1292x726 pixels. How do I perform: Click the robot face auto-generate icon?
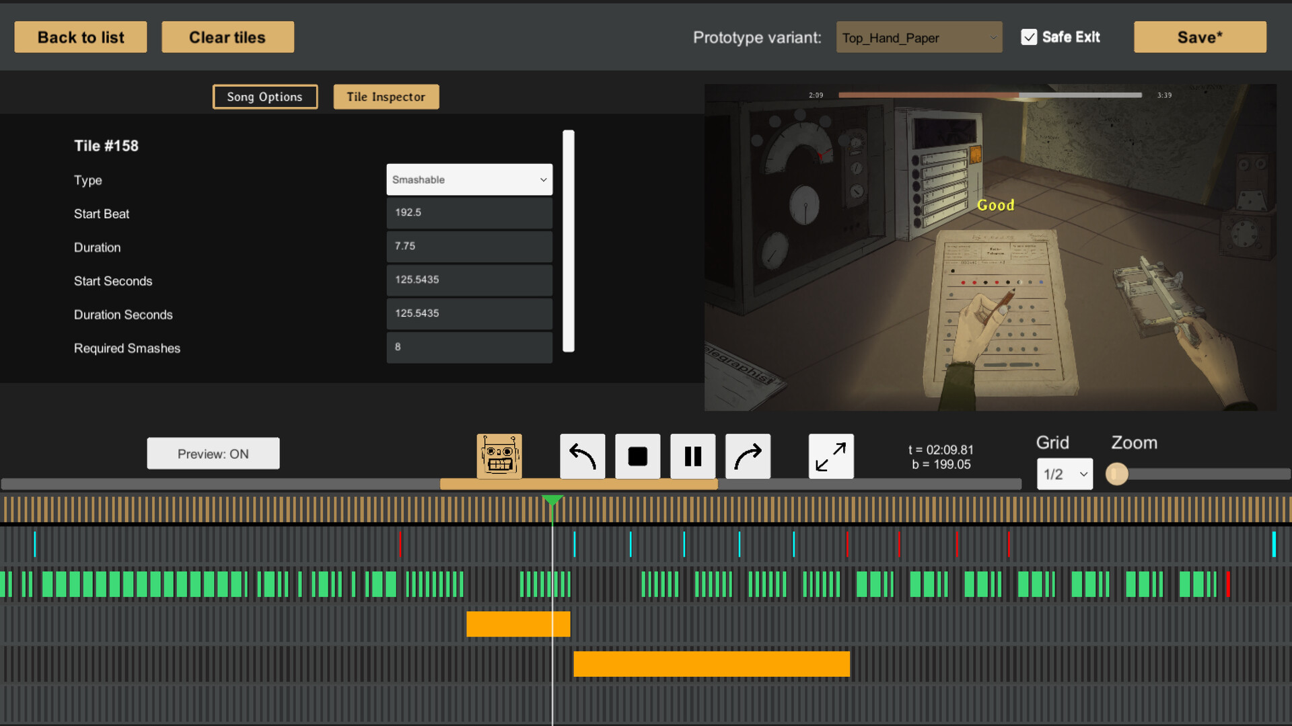(499, 456)
